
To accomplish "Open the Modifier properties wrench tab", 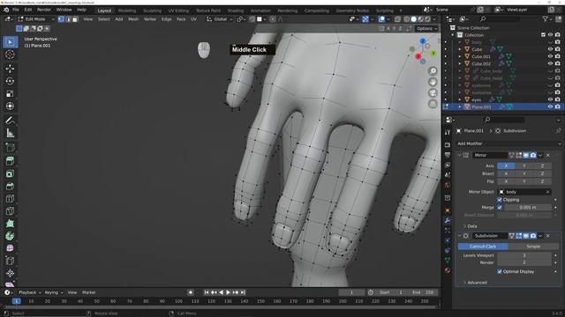I will (448, 220).
